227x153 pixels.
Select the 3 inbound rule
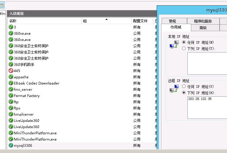(15, 27)
